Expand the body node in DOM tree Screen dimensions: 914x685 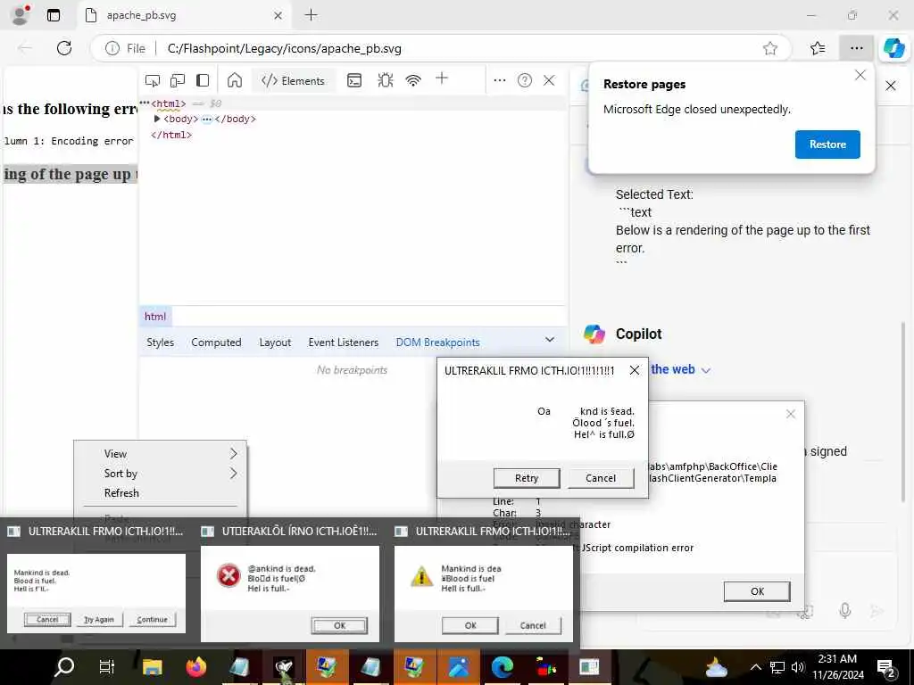click(x=157, y=119)
